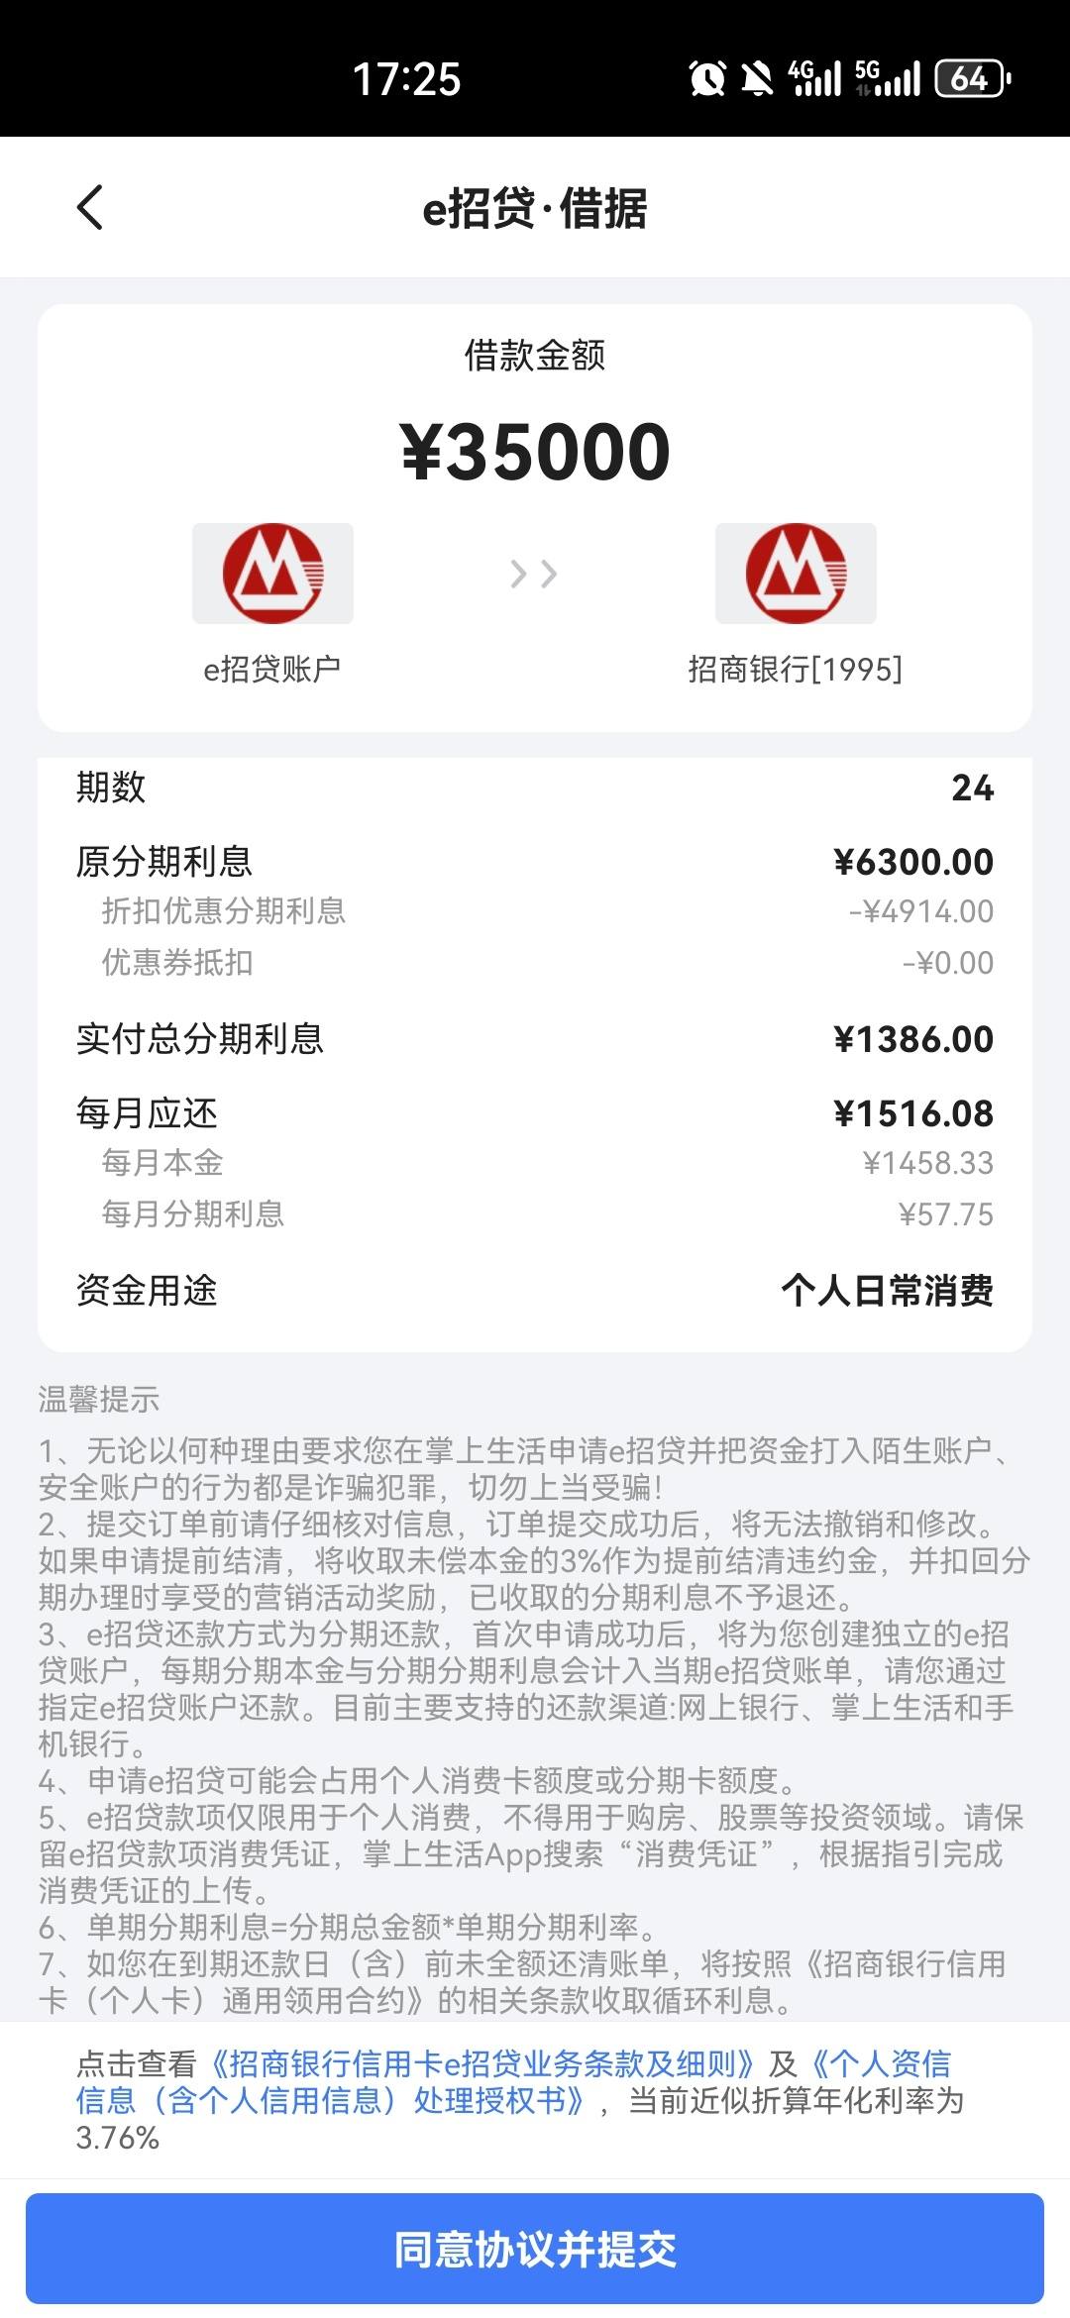Open 招商银行信用卡e招贷业务条款及细则 link
The height and width of the screenshot is (2318, 1070).
[x=482, y=2064]
